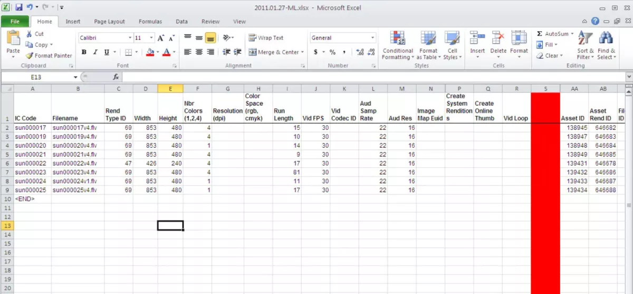Viewport: 633px width, 294px height.
Task: Click the Increase Indent icon
Action: pos(238,52)
